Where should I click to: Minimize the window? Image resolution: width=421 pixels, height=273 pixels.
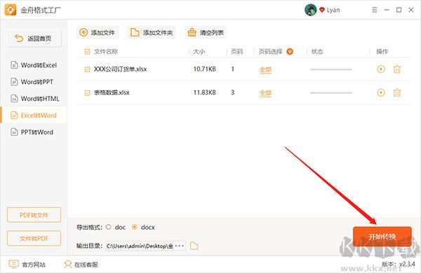(387, 10)
